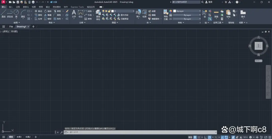Select the Line (直线) drawing tool
Screen dimensions: 272x139
coord(4,14)
